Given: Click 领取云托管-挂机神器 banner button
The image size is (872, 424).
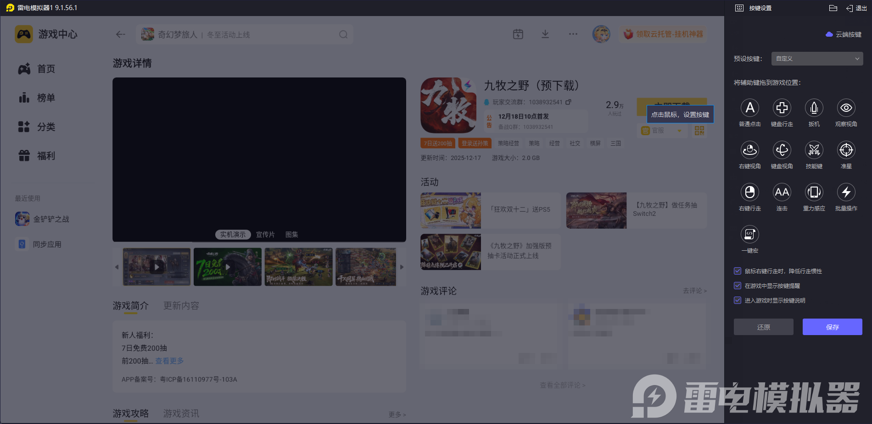Looking at the screenshot, I should 663,34.
